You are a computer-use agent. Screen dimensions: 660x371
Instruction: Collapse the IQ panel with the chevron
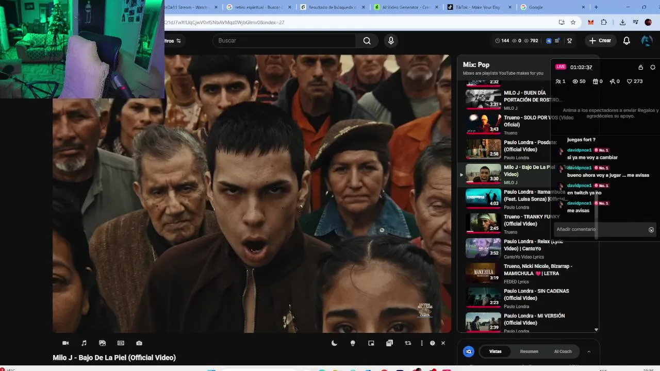coord(589,351)
